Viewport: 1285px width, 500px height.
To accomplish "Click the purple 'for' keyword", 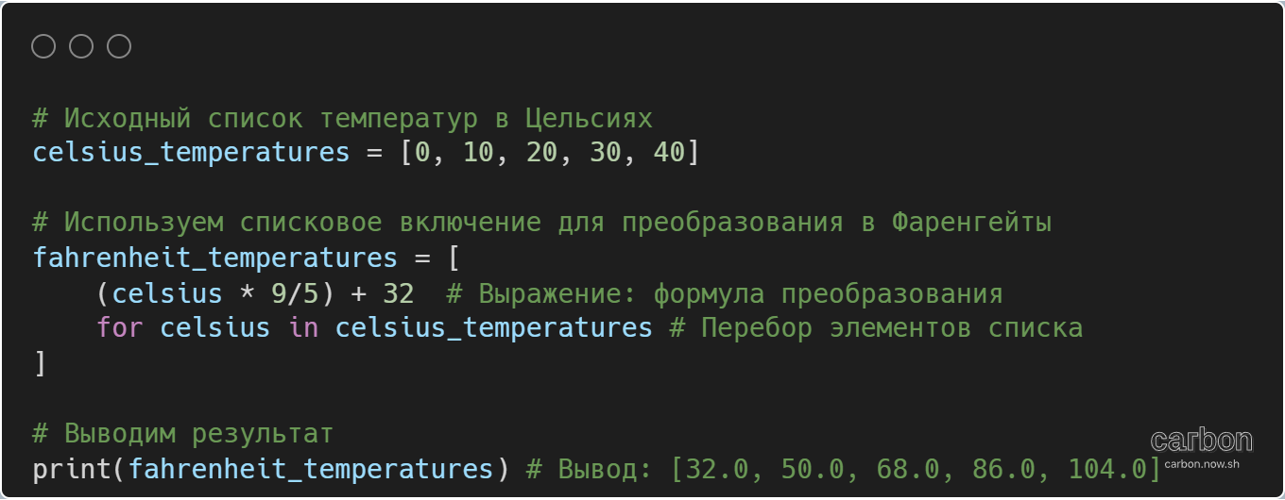I will click(119, 328).
